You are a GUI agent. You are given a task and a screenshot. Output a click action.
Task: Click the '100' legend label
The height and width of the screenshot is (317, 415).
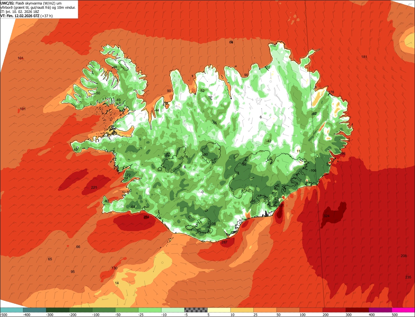(x=302, y=315)
